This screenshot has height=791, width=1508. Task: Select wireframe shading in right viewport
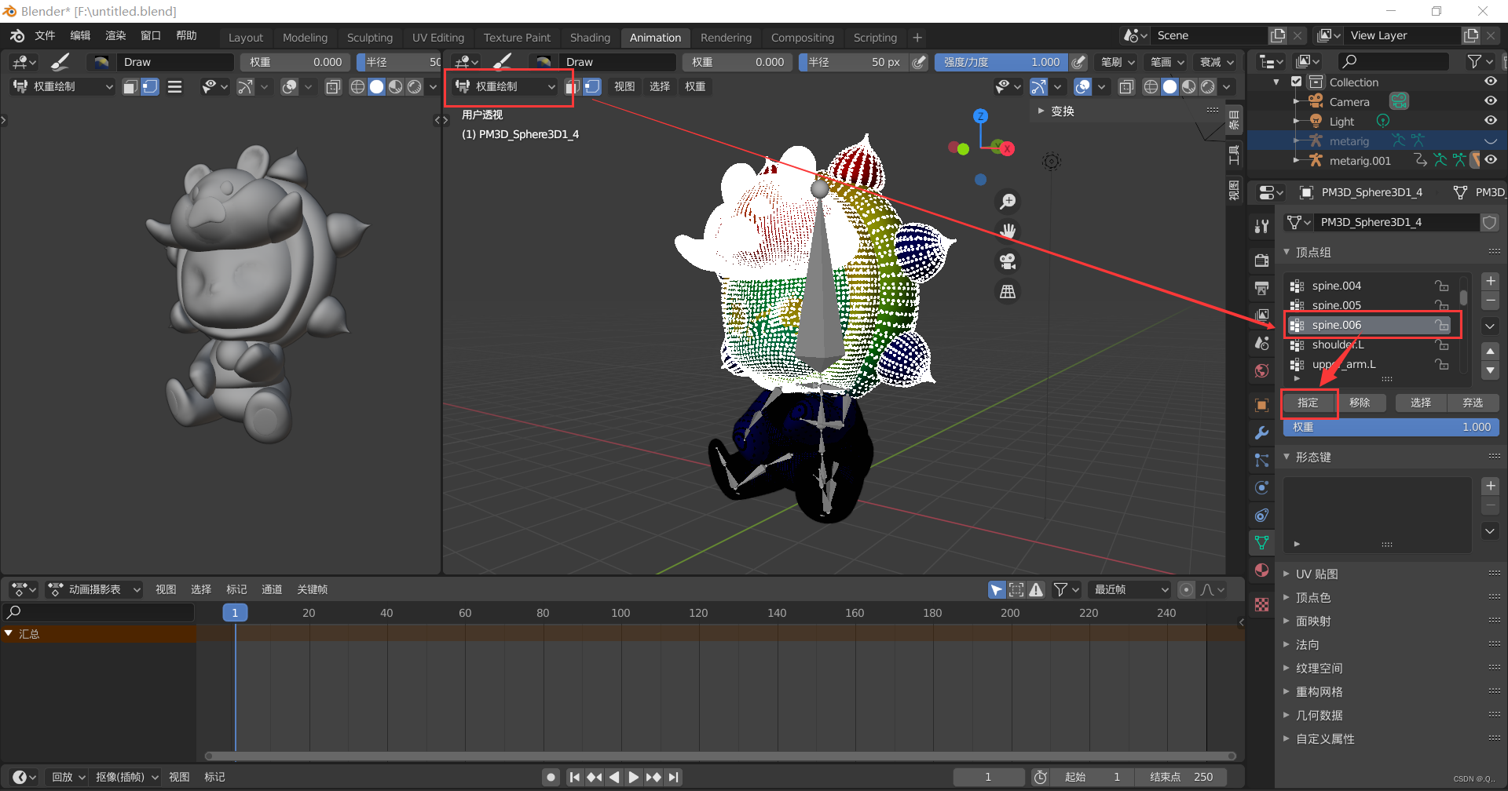pos(1151,87)
